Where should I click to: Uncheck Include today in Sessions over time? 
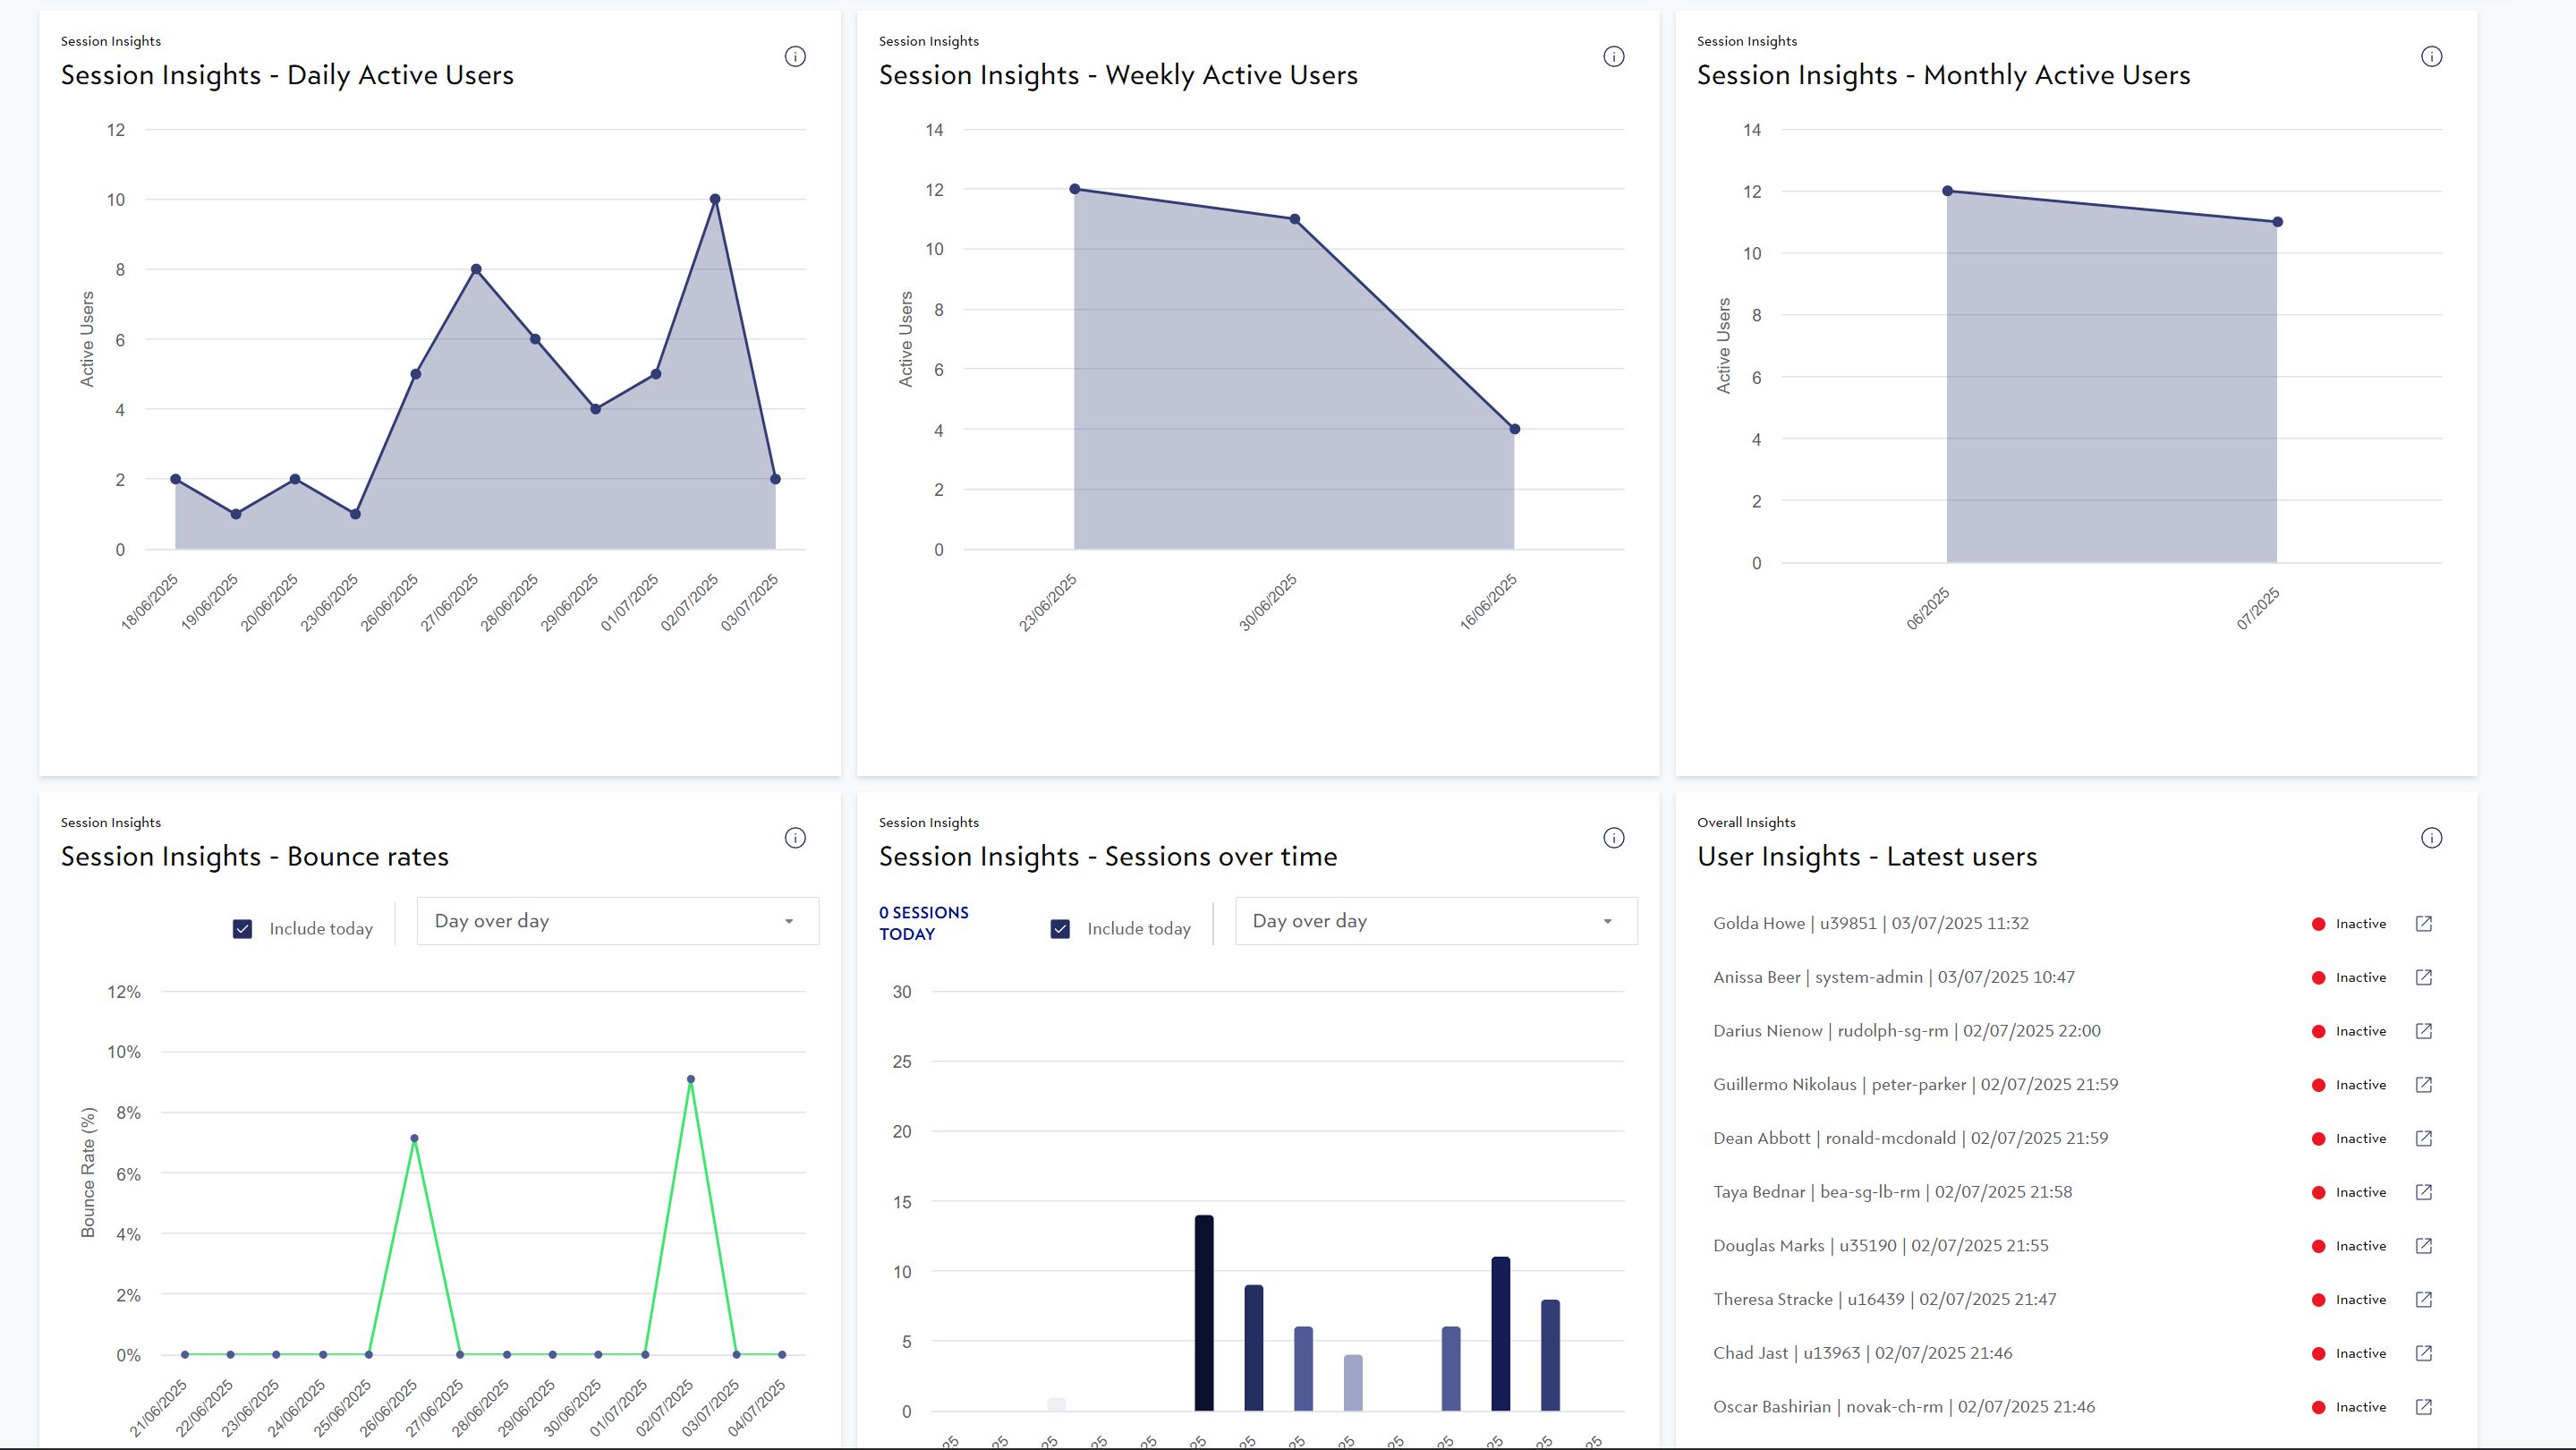pyautogui.click(x=1061, y=929)
